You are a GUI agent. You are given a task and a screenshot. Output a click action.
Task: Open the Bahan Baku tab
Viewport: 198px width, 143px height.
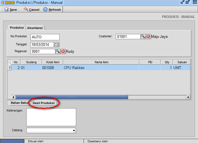tap(19, 103)
